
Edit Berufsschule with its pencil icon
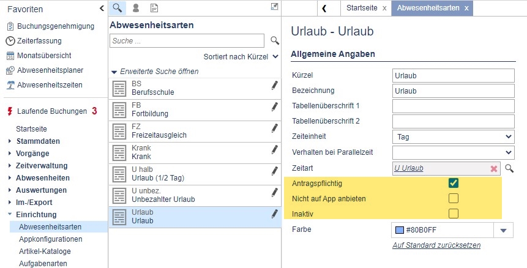[275, 86]
